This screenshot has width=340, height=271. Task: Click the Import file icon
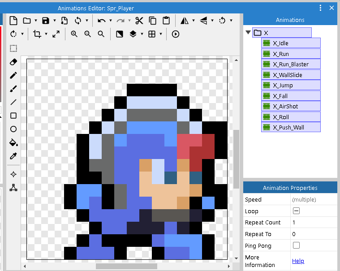pyautogui.click(x=64, y=21)
